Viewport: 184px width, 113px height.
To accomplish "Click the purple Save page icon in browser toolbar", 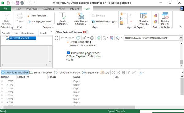I will point(111,38).
